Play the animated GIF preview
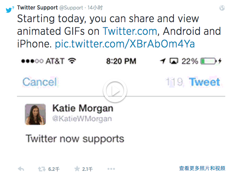230x176 pixels. tap(115, 91)
